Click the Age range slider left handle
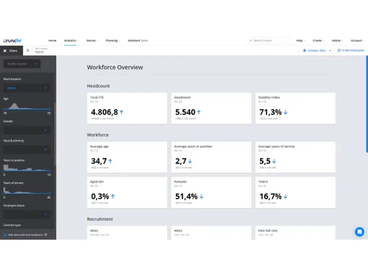Screen dimensions: 368x276 pyautogui.click(x=4, y=109)
